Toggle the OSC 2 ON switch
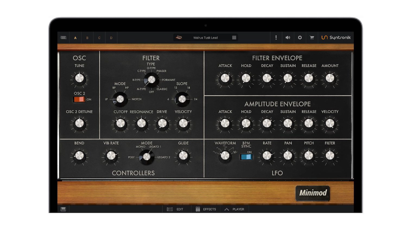The height and width of the screenshot is (230, 418). [x=79, y=99]
